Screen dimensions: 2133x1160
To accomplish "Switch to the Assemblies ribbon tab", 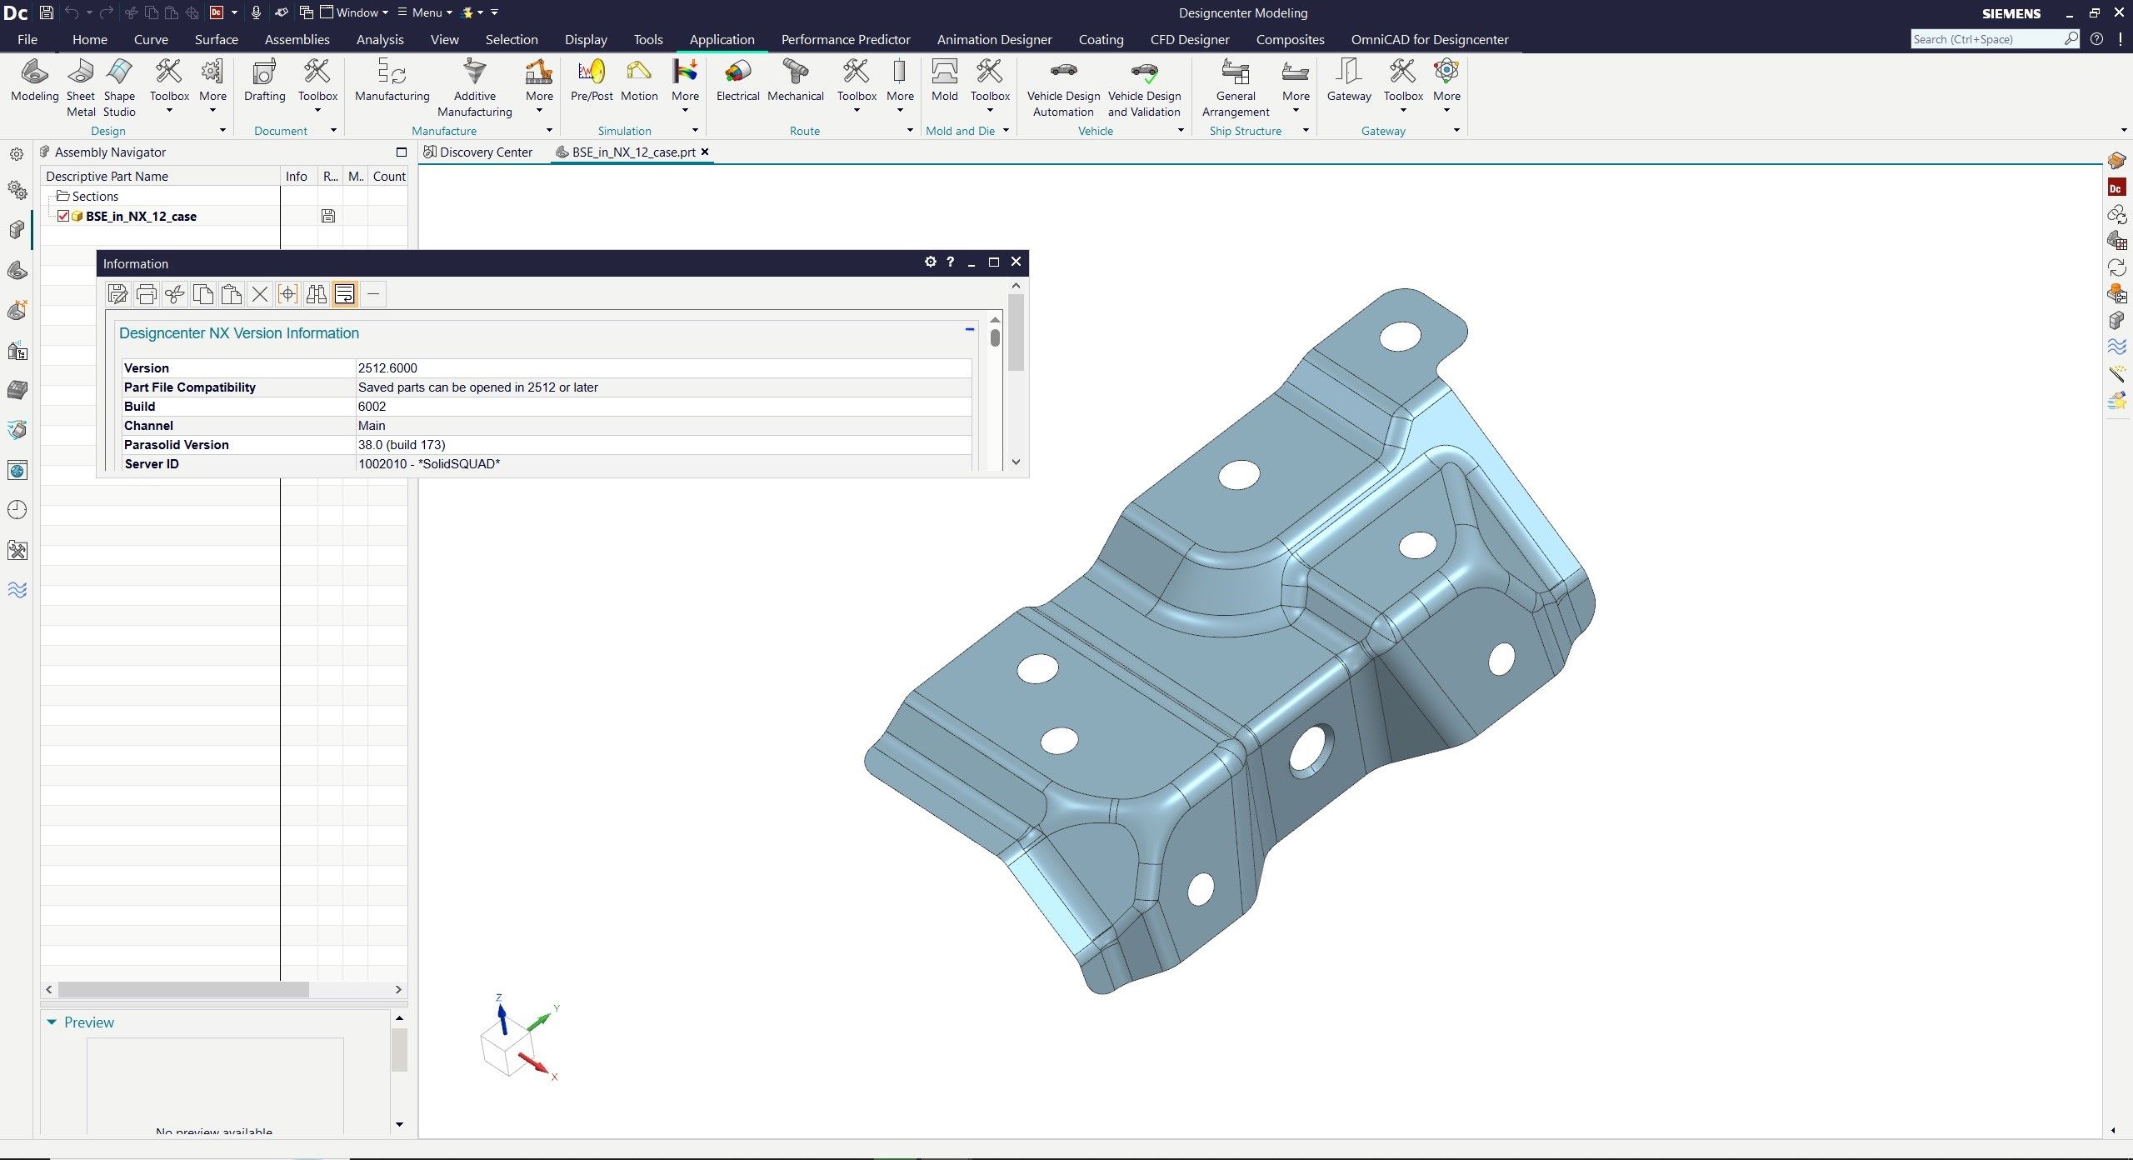I will 297,39.
